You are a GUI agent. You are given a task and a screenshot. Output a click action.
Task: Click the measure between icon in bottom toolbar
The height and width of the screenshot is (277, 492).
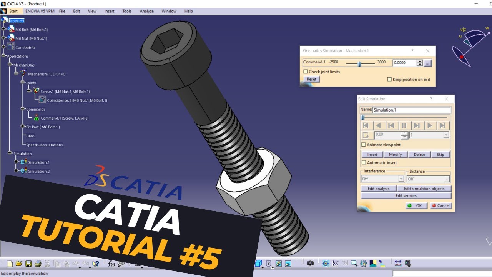click(x=398, y=264)
